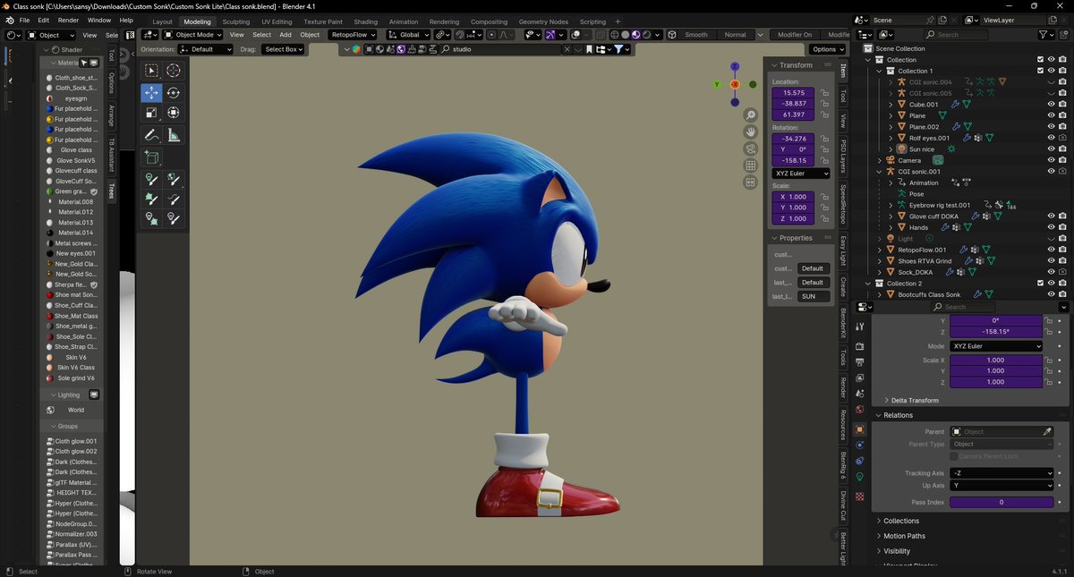The image size is (1074, 577).
Task: Open Texture properties tab icon
Action: (x=859, y=496)
